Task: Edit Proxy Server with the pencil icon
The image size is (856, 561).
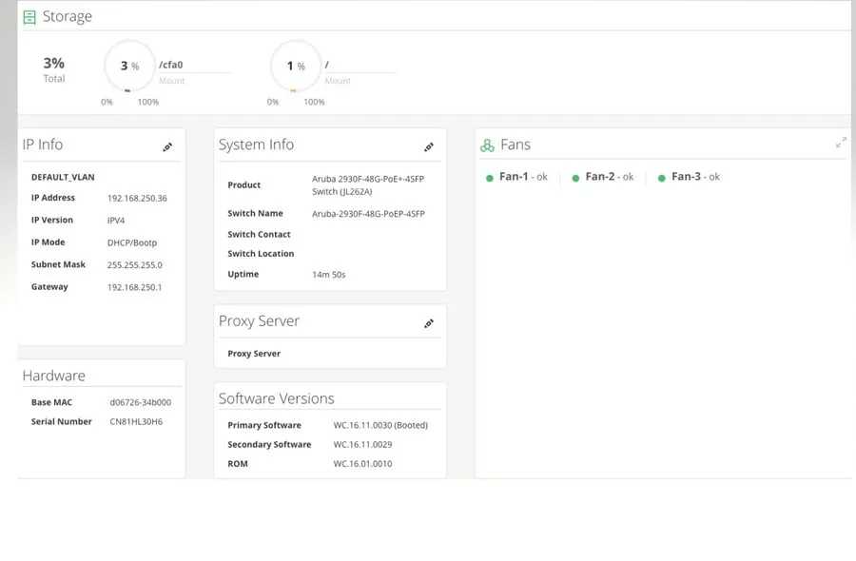Action: [x=429, y=323]
